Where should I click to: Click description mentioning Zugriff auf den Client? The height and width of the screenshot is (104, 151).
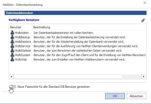[x=90, y=55]
